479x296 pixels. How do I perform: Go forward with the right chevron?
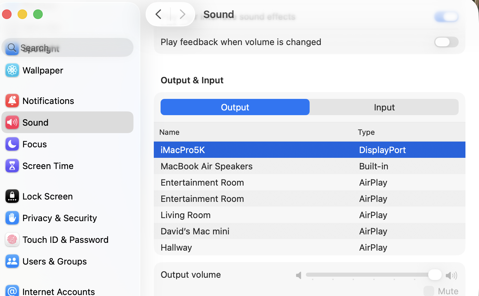[x=182, y=14]
